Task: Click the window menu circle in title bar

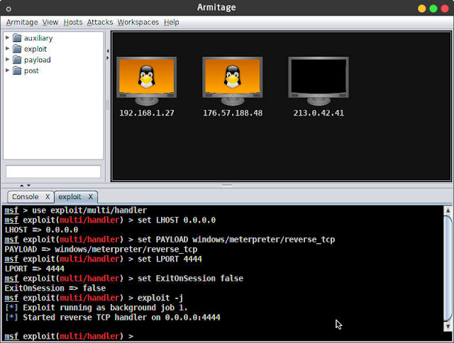Action: (9, 9)
